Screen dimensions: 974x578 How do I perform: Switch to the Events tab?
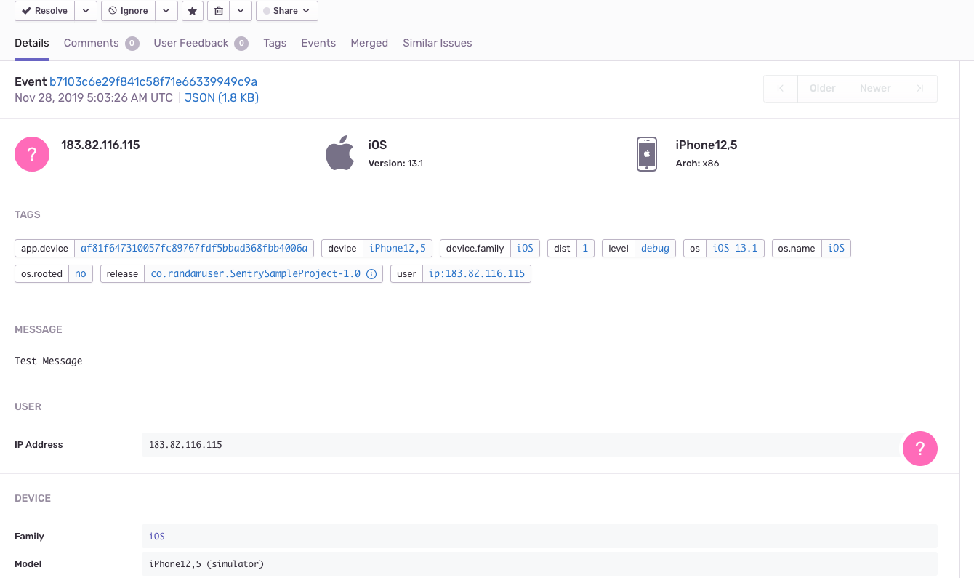click(x=318, y=43)
